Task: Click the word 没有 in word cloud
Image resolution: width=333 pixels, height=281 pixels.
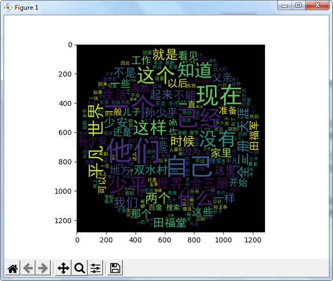Action: click(x=218, y=138)
